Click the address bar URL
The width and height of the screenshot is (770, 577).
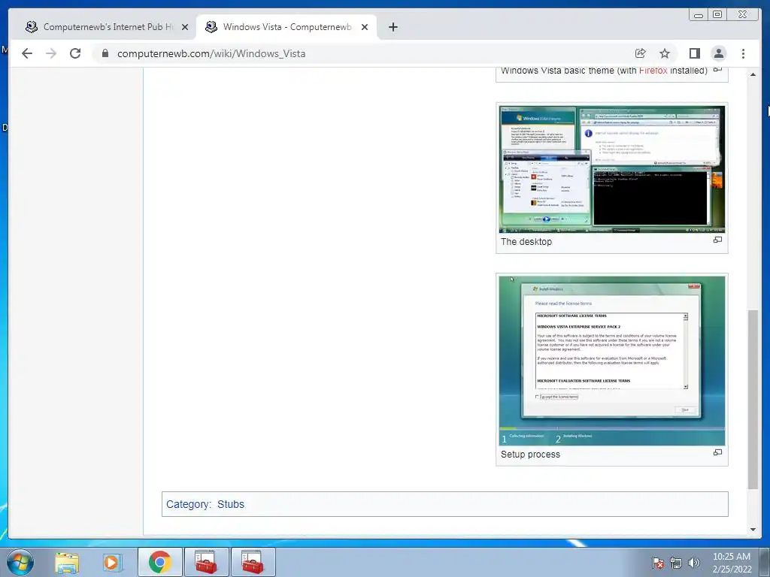coord(211,53)
